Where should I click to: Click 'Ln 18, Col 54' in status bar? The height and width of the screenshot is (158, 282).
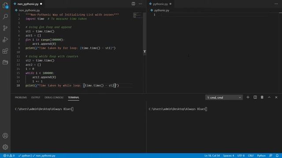coord(212,155)
